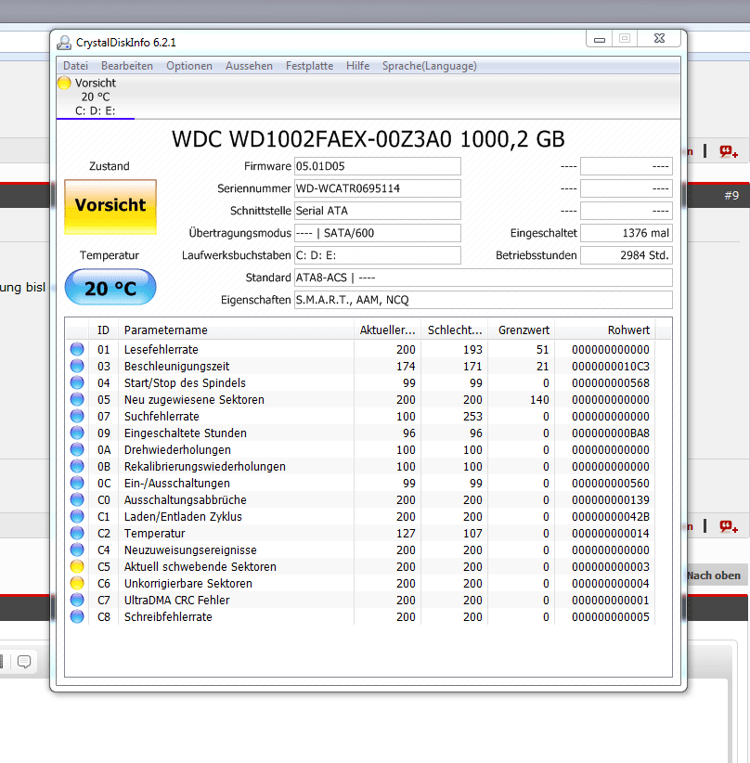Open the Optionen menu
750x763 pixels.
189,66
